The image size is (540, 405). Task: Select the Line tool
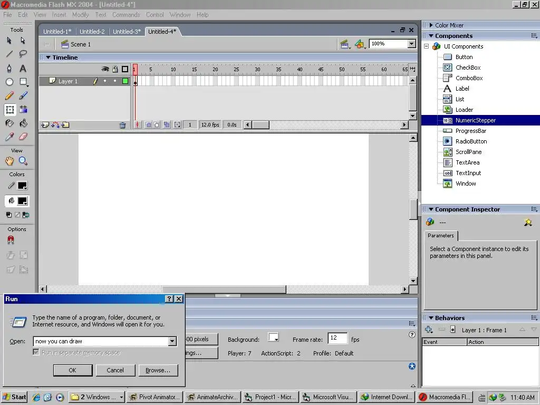[9, 54]
